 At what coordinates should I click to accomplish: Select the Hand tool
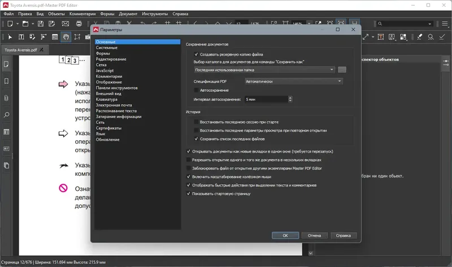[66, 37]
